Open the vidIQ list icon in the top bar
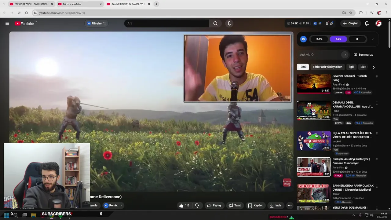391x220 pixels. click(320, 24)
